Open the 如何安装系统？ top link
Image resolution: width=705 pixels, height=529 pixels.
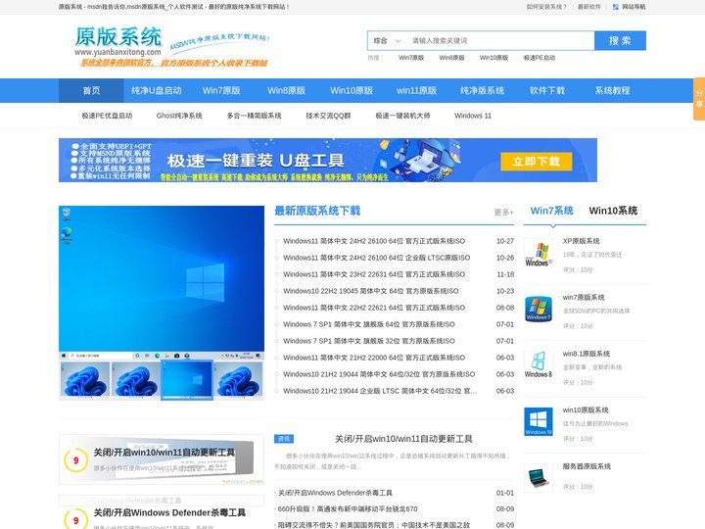point(546,7)
